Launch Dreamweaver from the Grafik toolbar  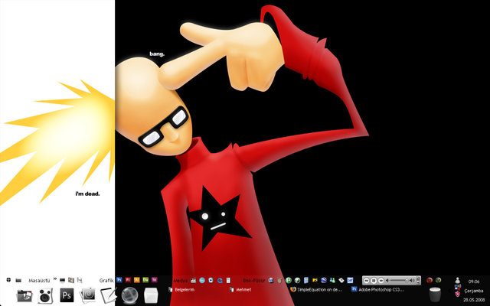(145, 280)
